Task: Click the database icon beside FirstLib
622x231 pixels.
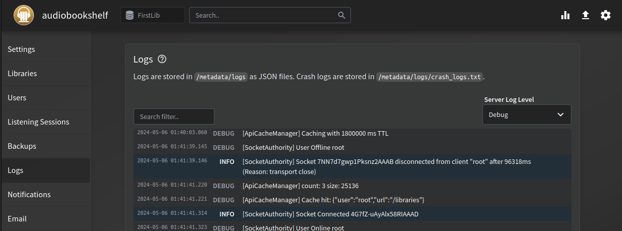Action: [x=130, y=15]
